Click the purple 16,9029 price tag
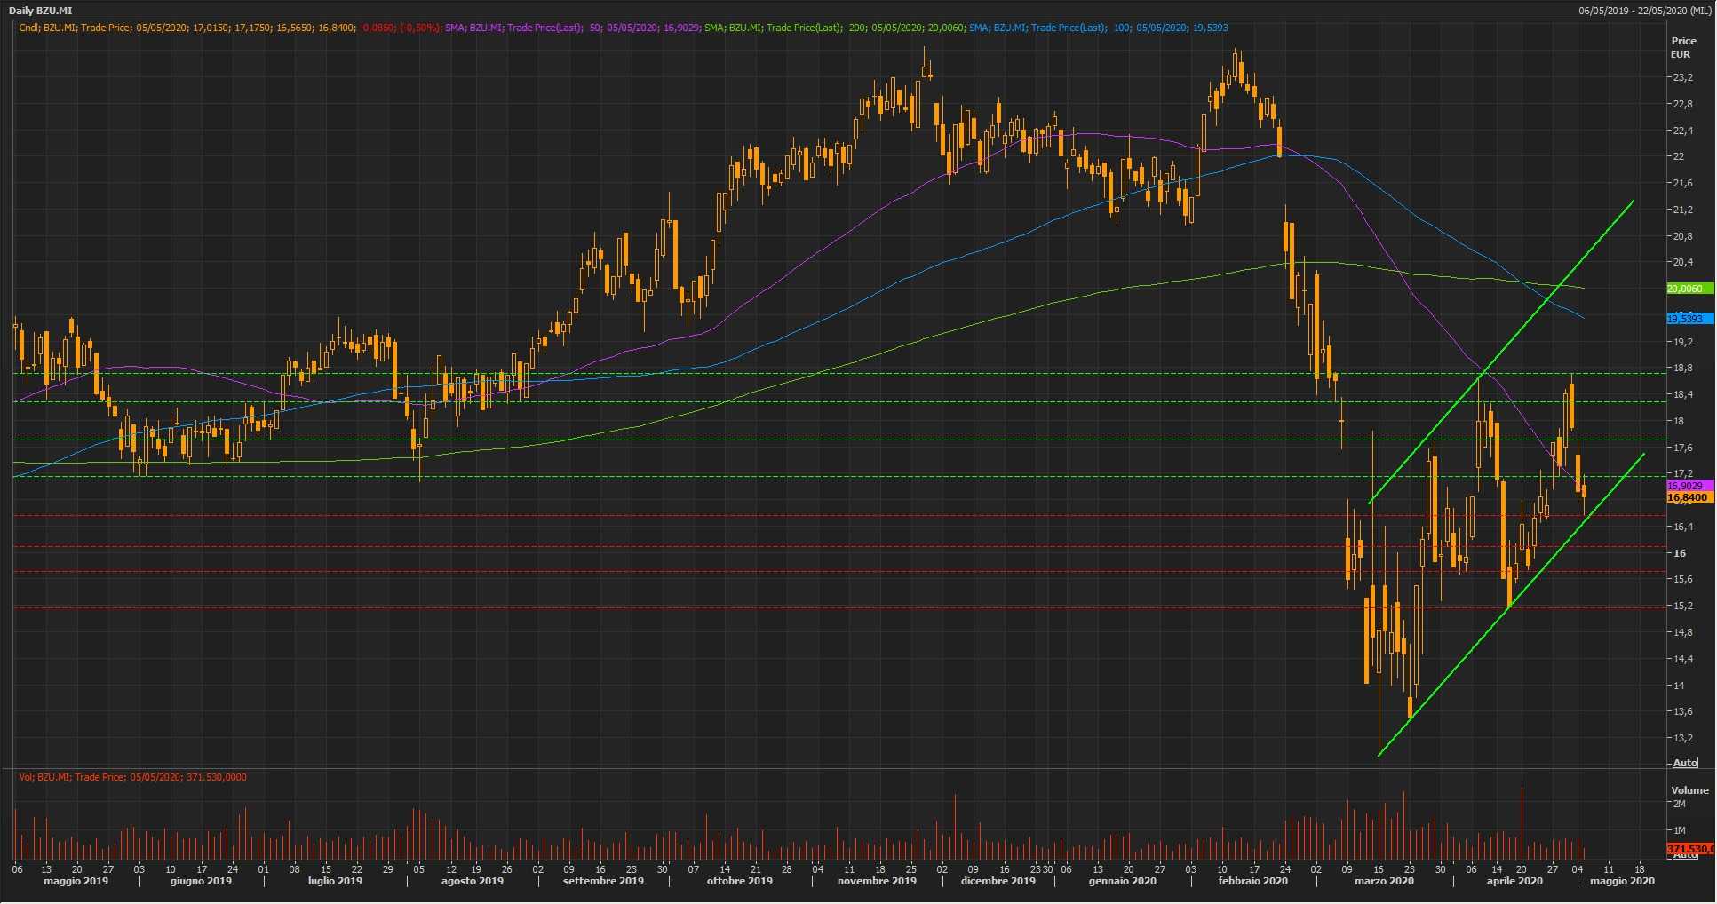The image size is (1717, 904). click(1689, 486)
